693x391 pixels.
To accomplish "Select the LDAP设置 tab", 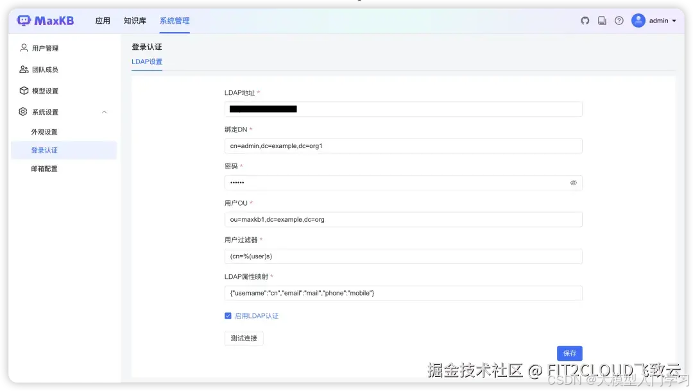I will point(146,62).
